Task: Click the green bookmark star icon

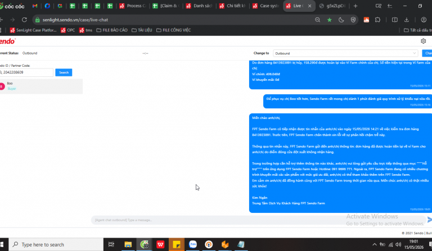Action: click(329, 20)
